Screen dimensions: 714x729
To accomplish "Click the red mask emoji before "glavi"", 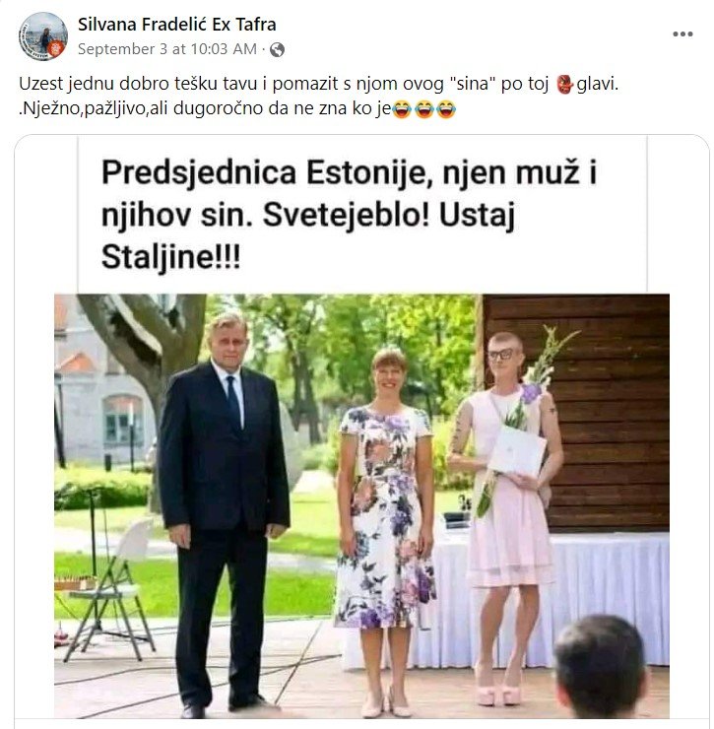I will tap(565, 84).
